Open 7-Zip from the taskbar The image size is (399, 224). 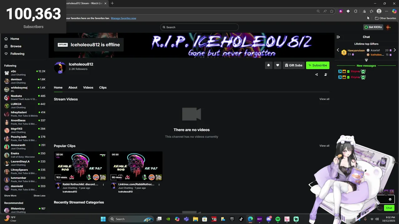coord(214,219)
